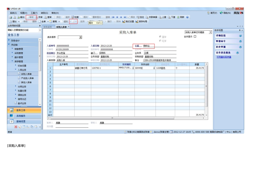Click the 输出 export toolbar button
The image size is (253, 179).
pyautogui.click(x=21, y=17)
